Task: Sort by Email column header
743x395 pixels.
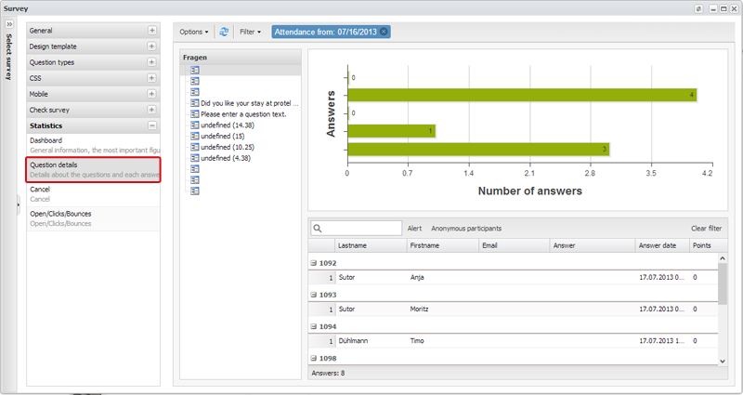Action: [515, 245]
